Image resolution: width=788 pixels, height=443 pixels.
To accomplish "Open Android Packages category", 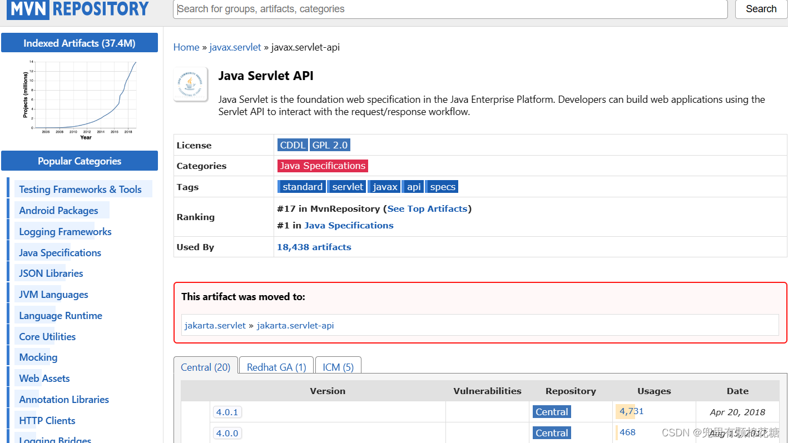I will (x=58, y=211).
